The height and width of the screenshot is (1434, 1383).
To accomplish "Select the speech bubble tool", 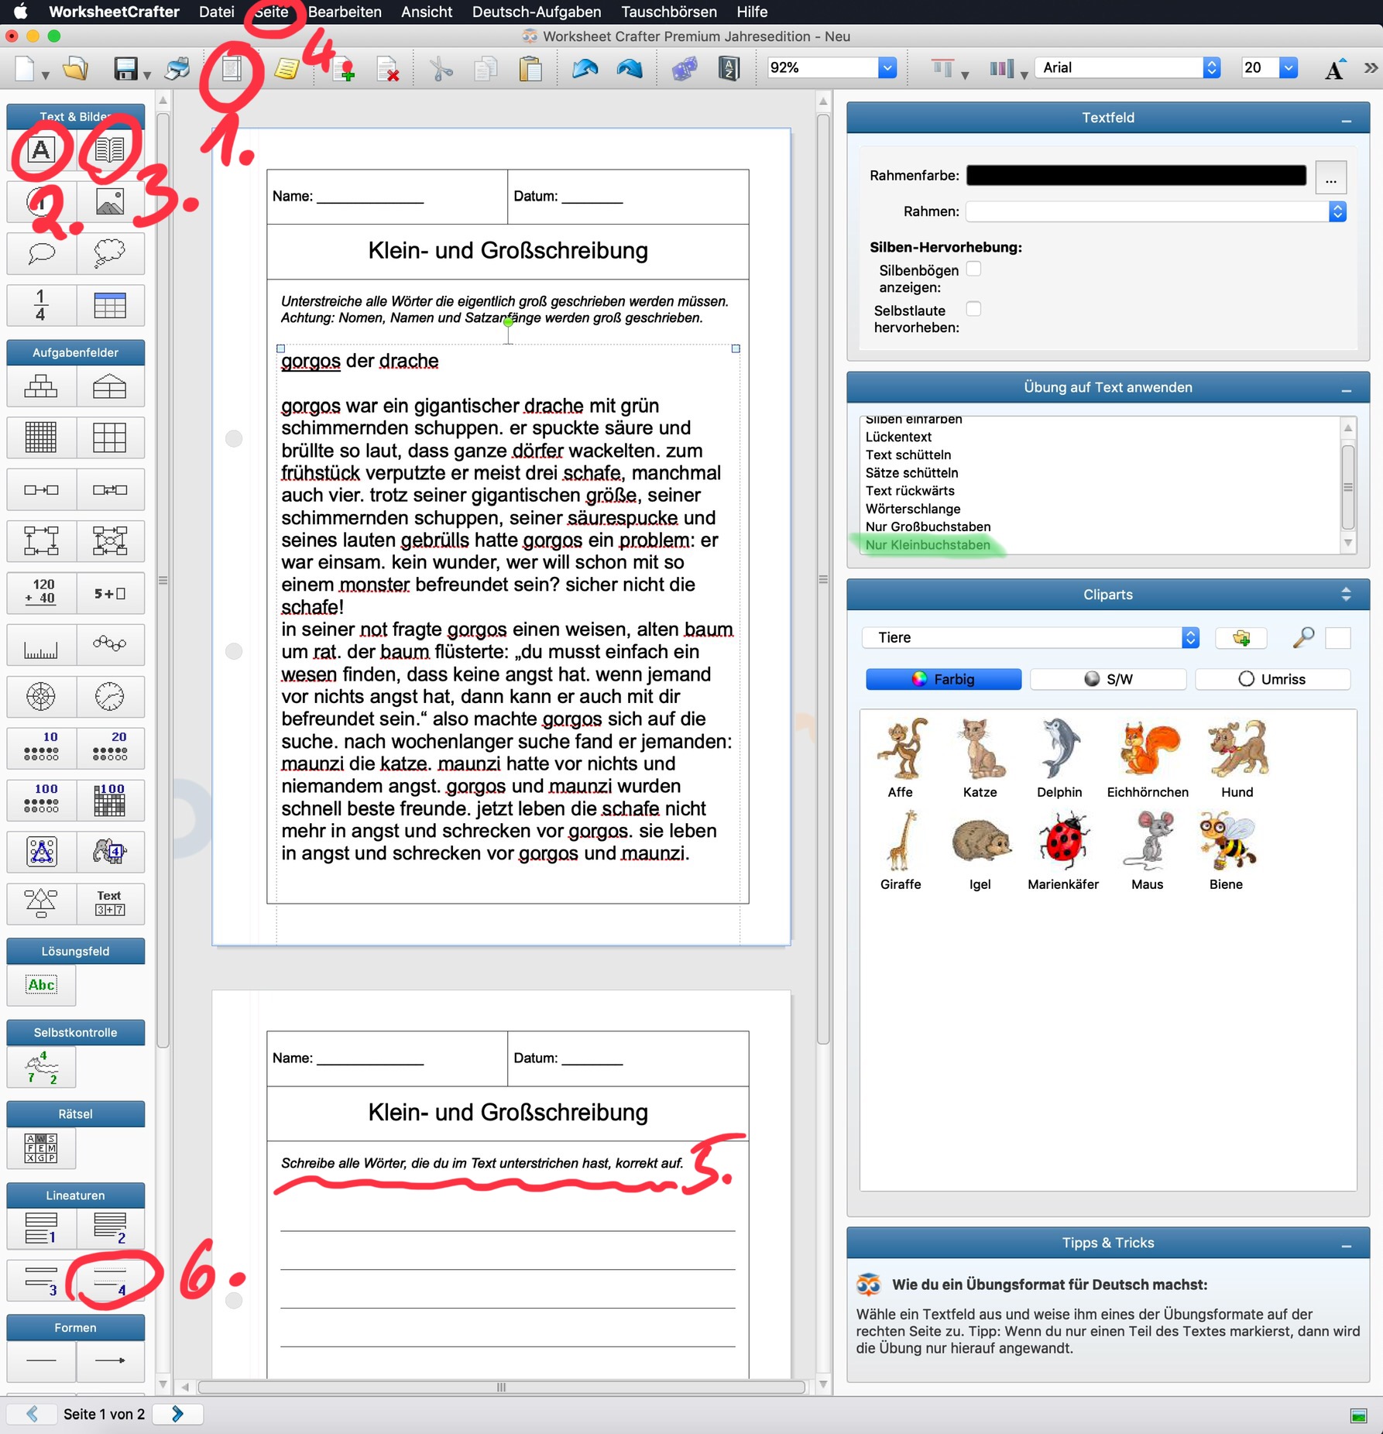I will click(41, 253).
